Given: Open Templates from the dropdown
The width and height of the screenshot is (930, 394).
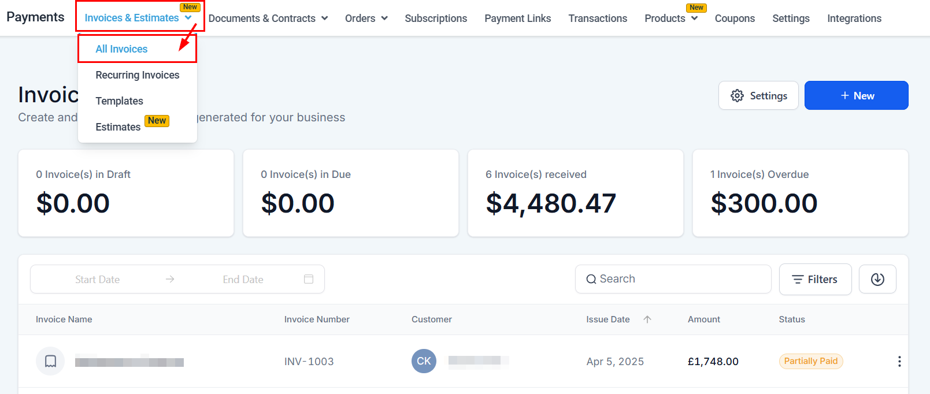Looking at the screenshot, I should click(120, 101).
